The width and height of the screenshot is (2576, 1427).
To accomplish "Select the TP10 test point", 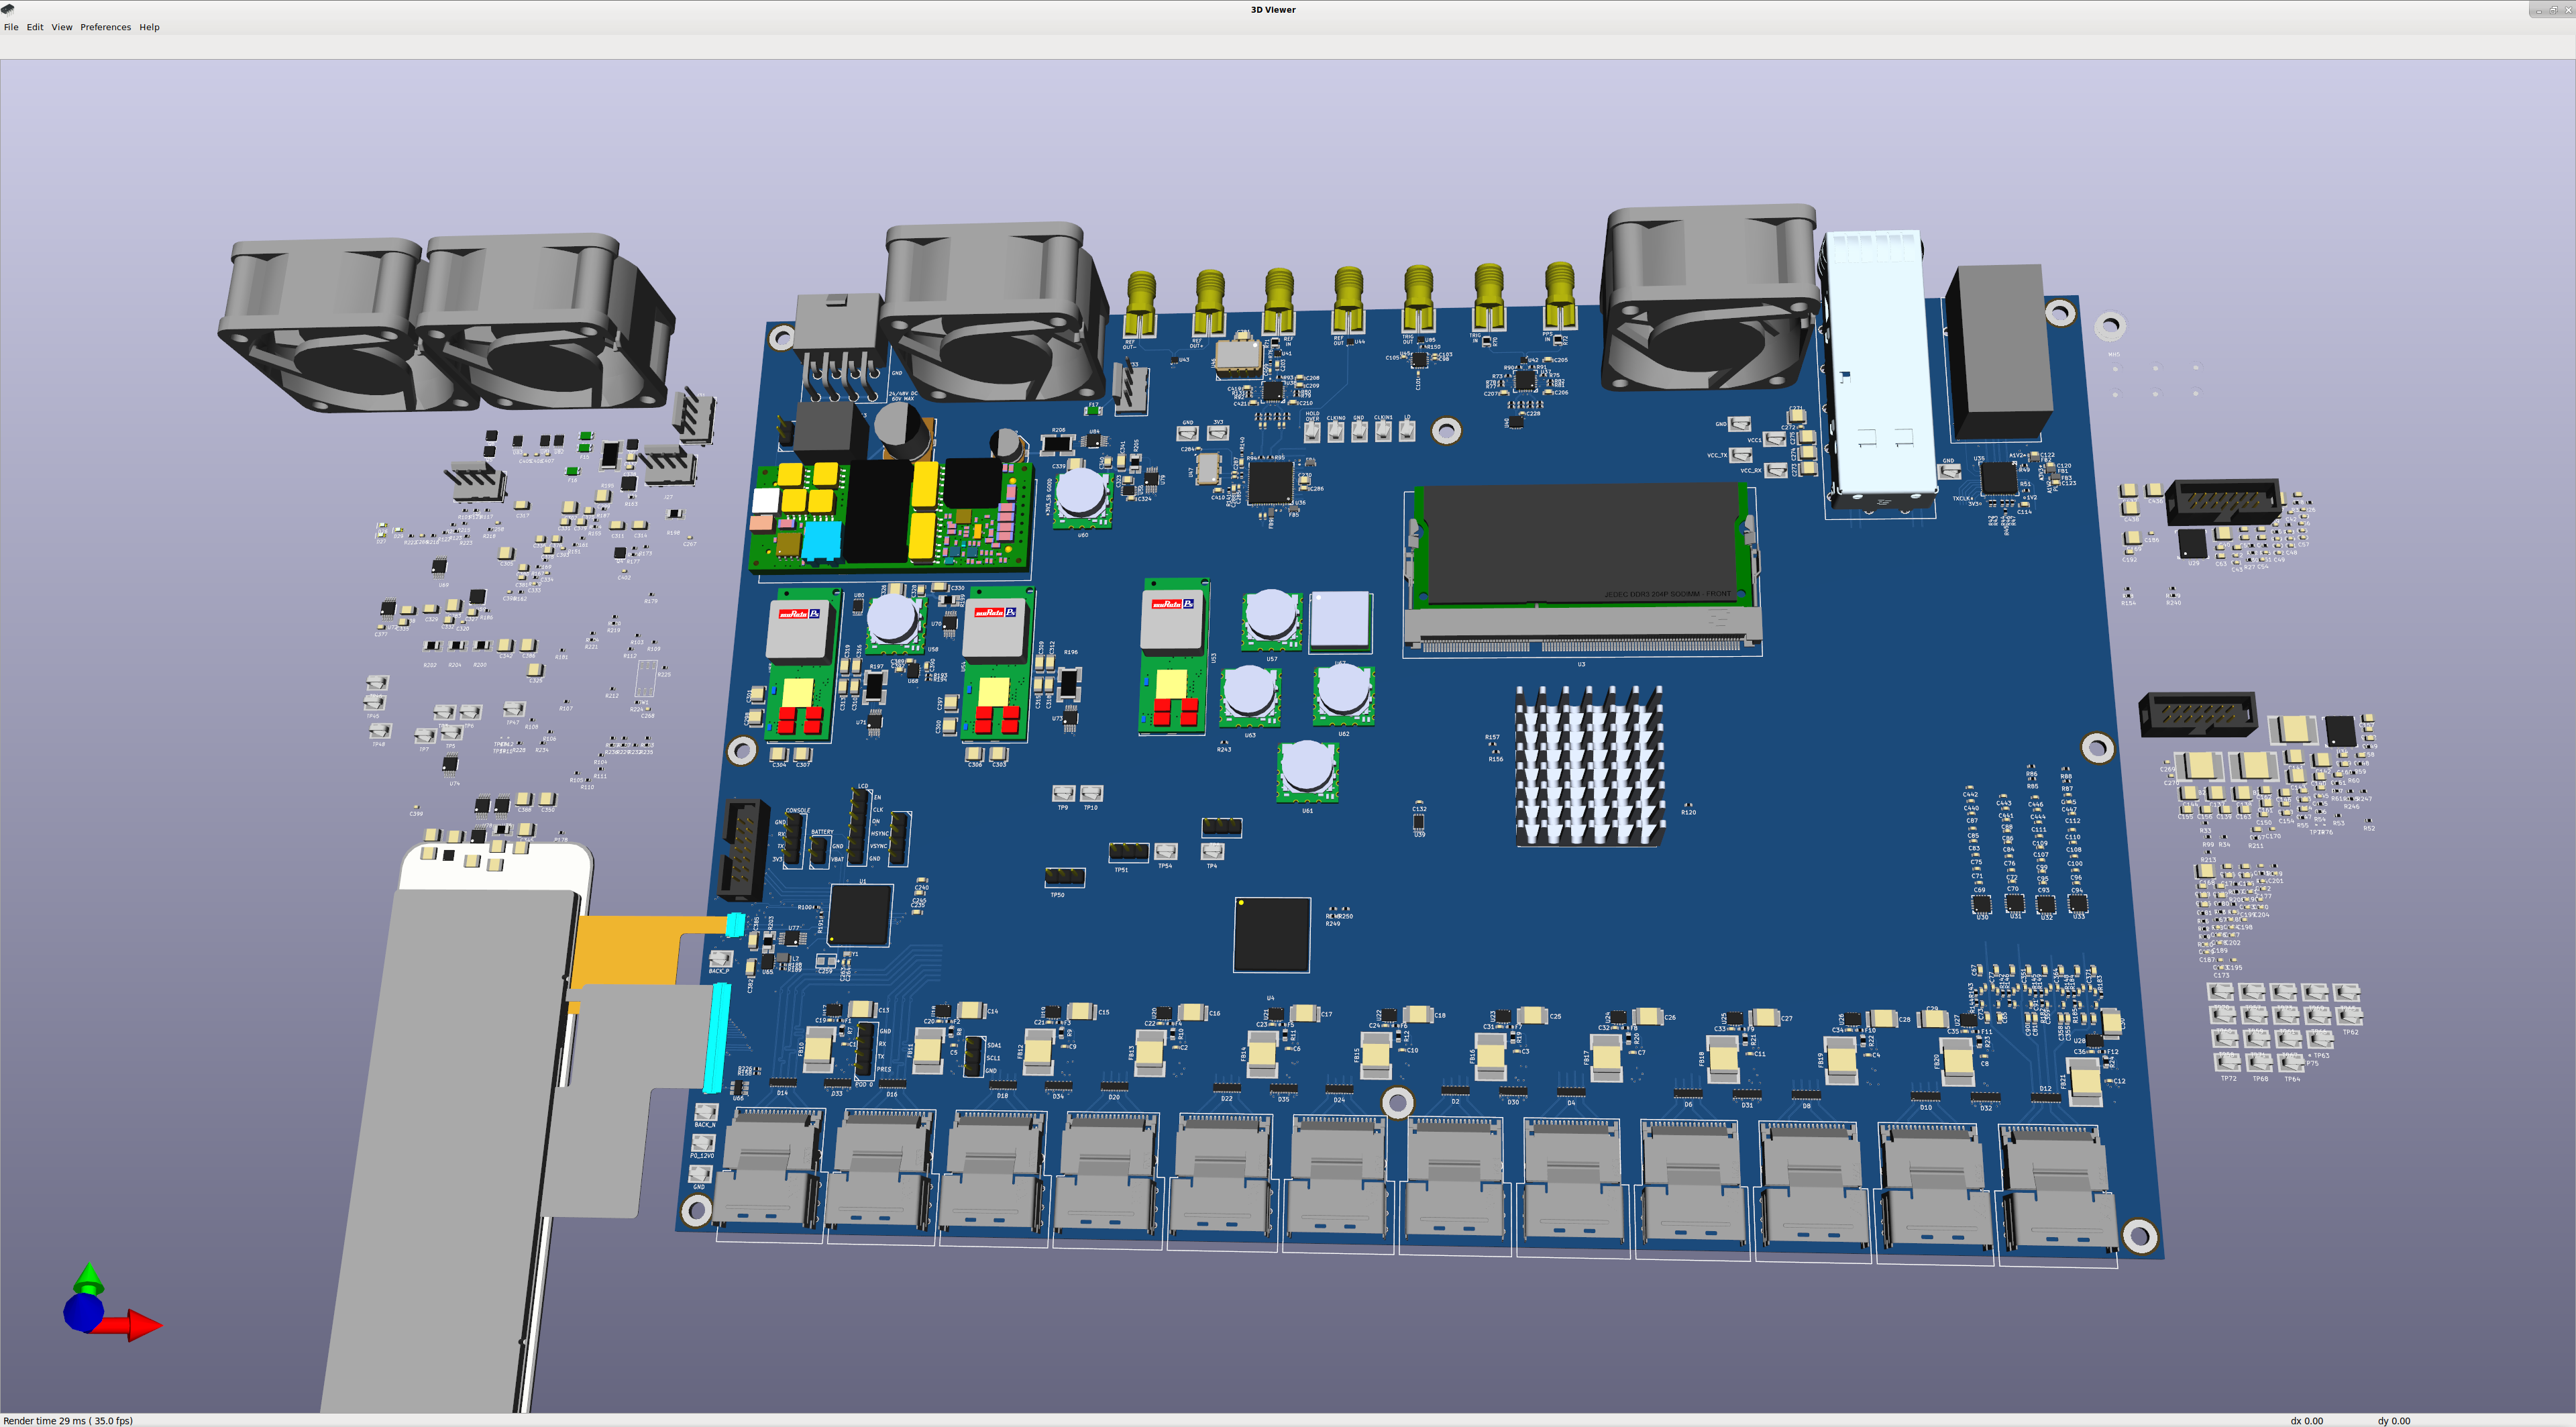I will pyautogui.click(x=1092, y=793).
